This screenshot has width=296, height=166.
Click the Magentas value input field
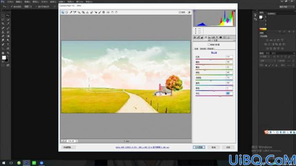click(229, 93)
